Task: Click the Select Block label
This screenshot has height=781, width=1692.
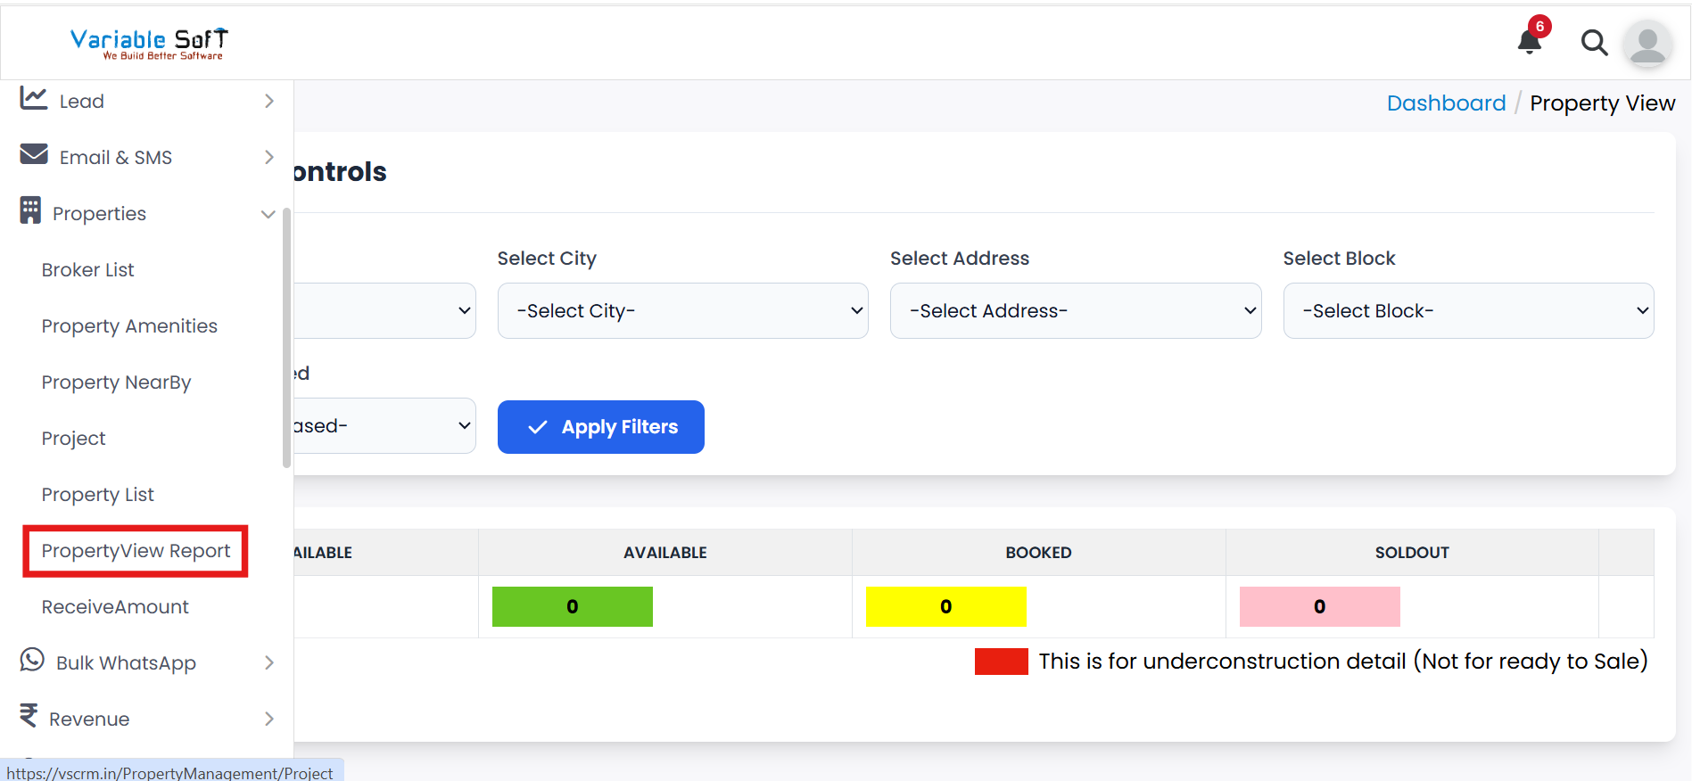Action: (1339, 259)
